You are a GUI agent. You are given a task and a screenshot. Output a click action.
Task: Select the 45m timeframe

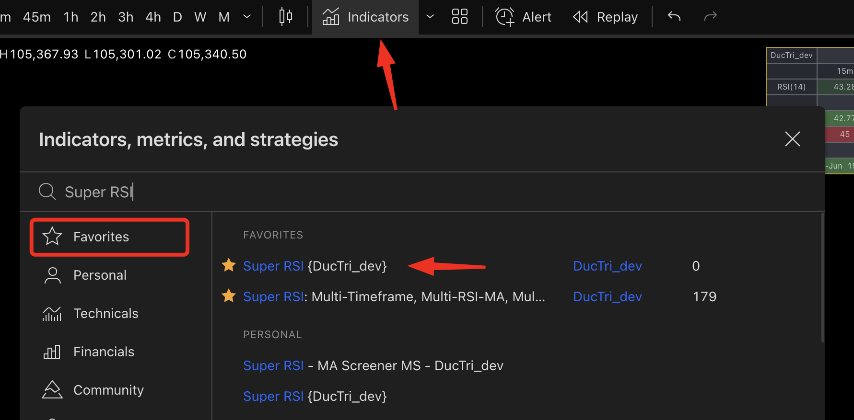[37, 17]
